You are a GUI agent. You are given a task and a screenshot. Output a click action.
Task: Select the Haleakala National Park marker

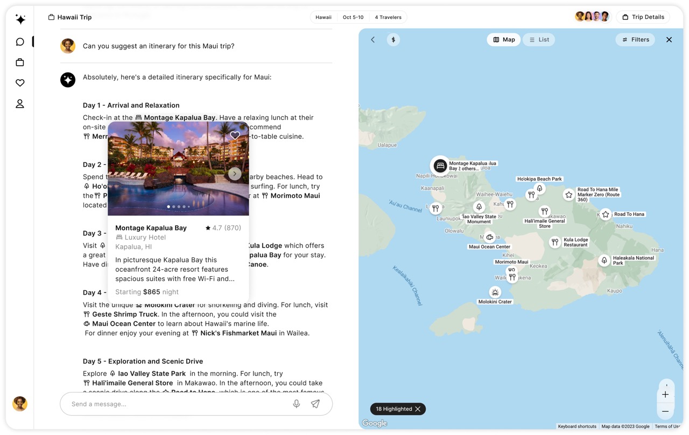pos(604,261)
